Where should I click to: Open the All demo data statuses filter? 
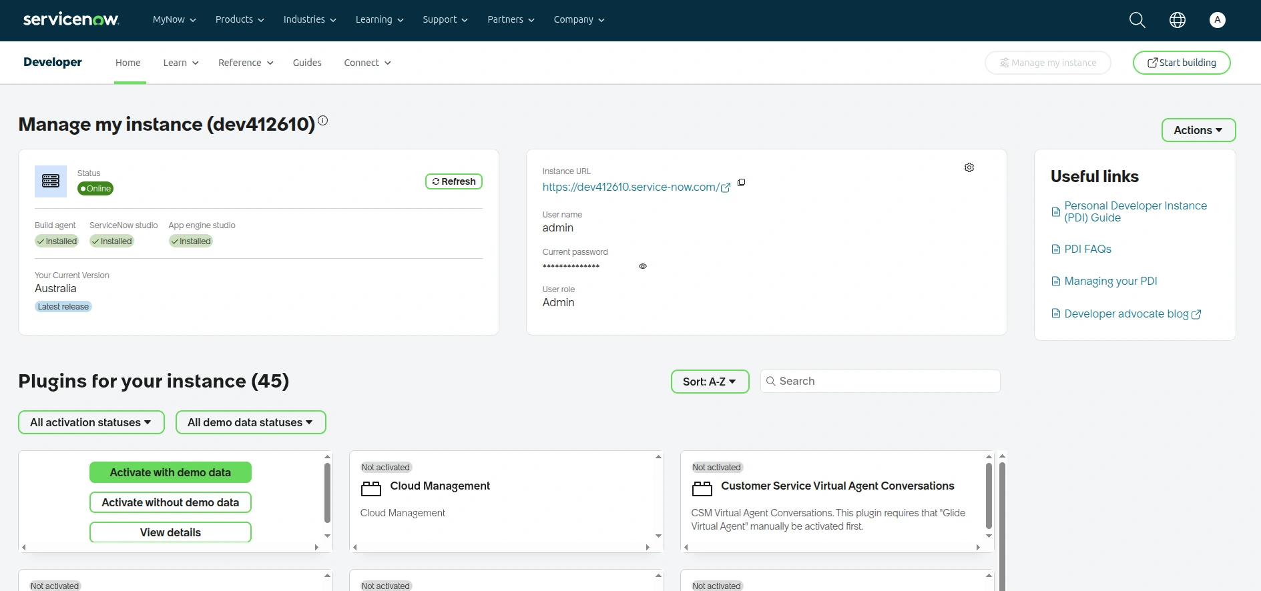(x=250, y=422)
